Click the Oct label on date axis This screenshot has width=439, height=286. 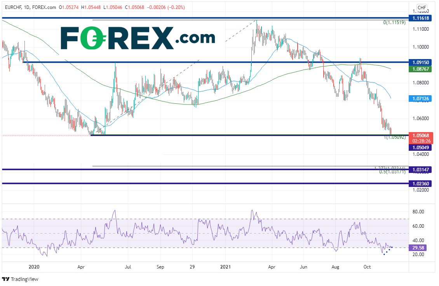tap(367, 267)
